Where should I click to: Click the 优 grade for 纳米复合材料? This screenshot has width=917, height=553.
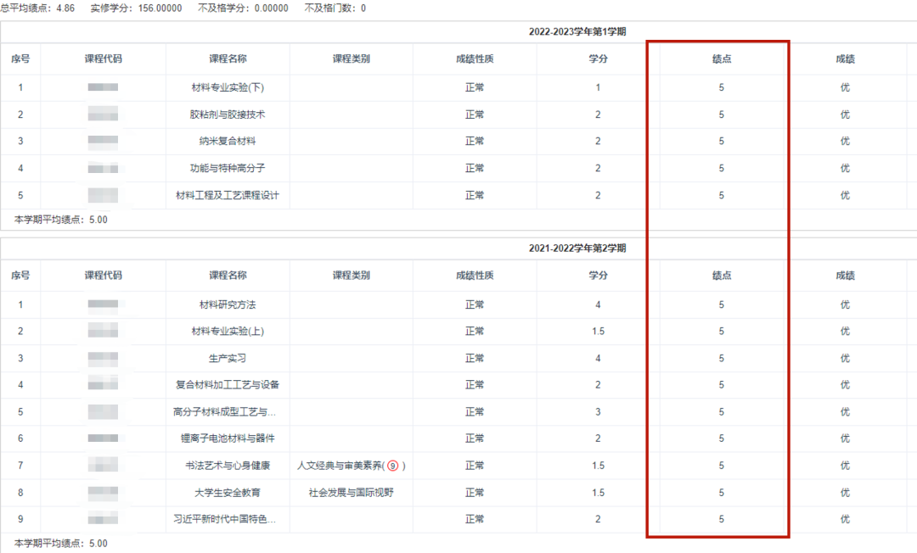844,141
